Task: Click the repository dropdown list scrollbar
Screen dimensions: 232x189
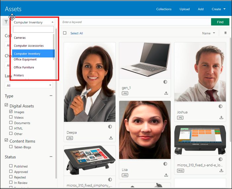Action: pyautogui.click(x=54, y=47)
